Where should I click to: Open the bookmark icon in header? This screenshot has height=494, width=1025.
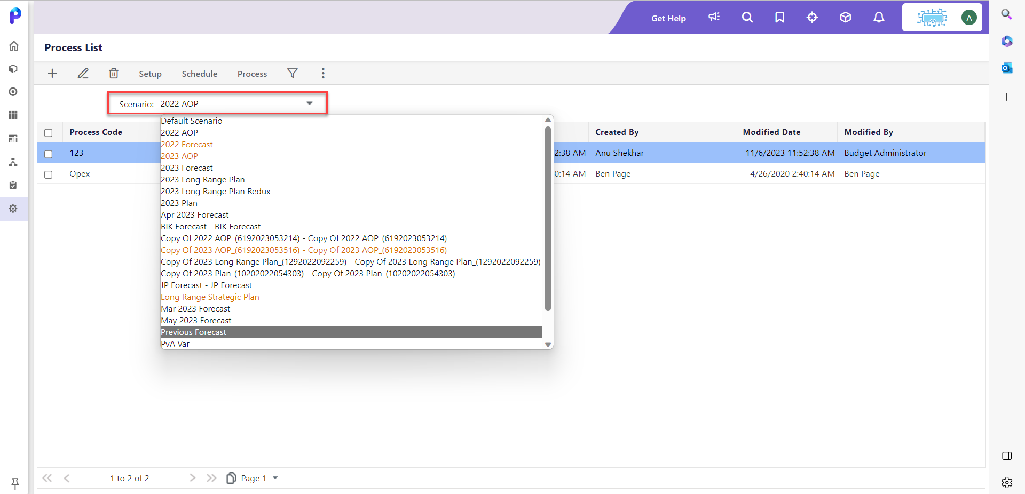780,18
